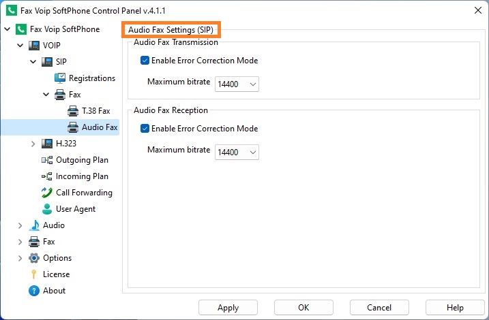Viewport: 489px width, 320px height.
Task: Click the Apply button
Action: point(228,308)
